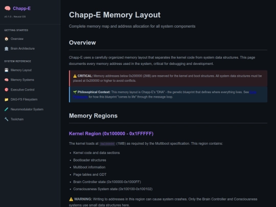
Task: Open DAG-FS Filesystem via its folder icon
Action: (7, 100)
